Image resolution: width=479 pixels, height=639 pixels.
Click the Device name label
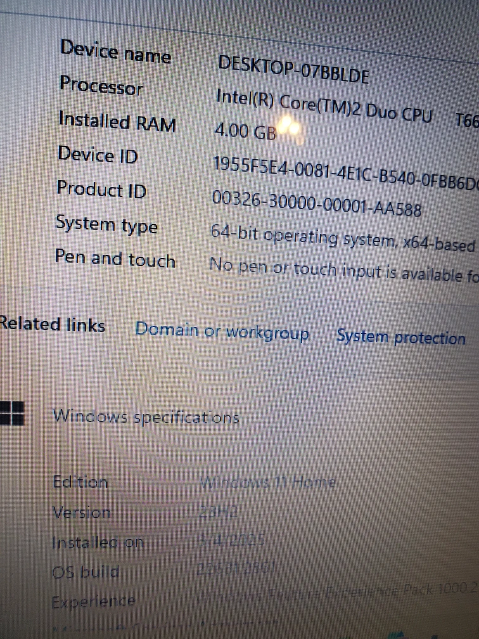[x=116, y=51]
